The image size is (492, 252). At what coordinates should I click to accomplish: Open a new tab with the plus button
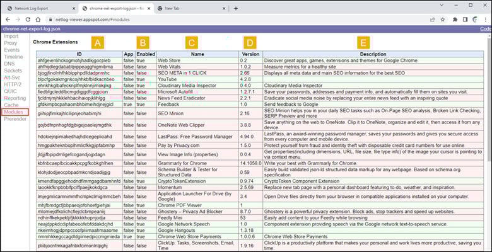(x=236, y=8)
